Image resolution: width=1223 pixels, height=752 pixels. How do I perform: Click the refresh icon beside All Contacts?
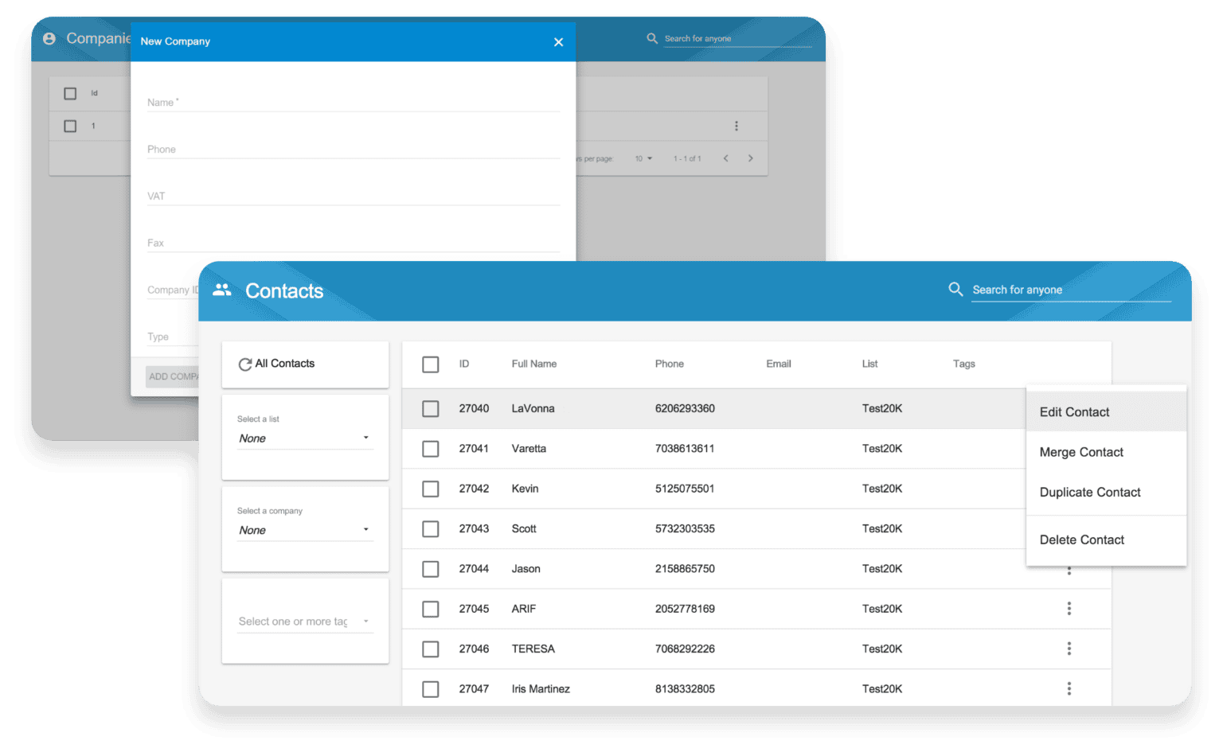245,364
